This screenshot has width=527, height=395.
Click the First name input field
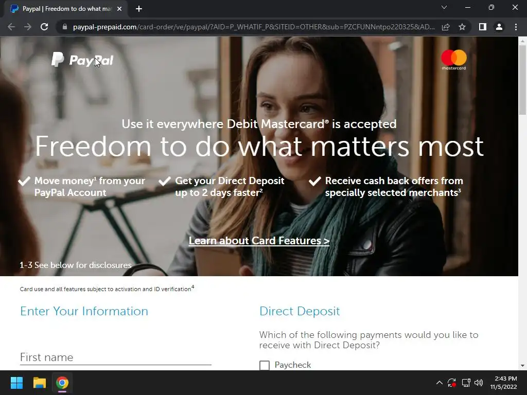pos(116,357)
